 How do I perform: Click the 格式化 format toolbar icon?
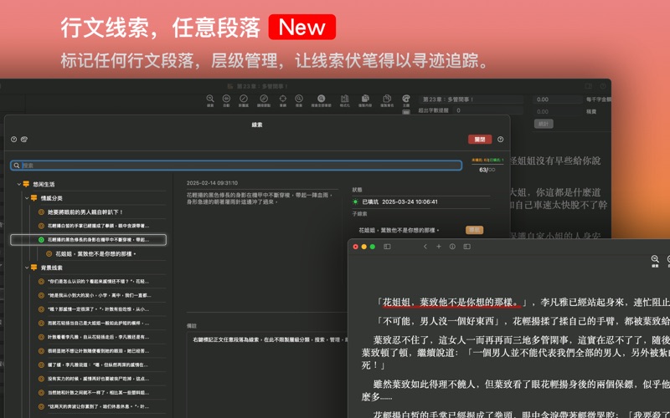pos(344,100)
